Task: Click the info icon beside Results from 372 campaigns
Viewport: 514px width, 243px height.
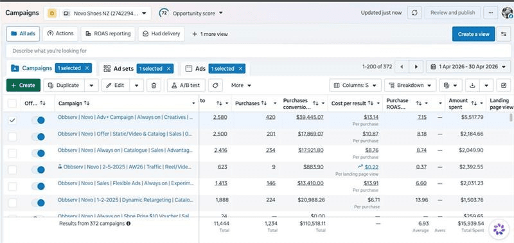Action: [128, 224]
